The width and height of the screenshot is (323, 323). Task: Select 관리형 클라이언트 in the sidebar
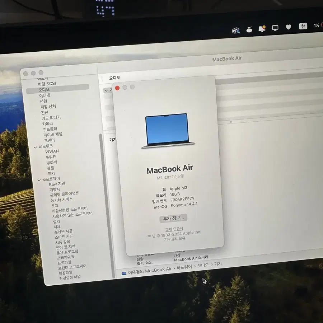65,194
